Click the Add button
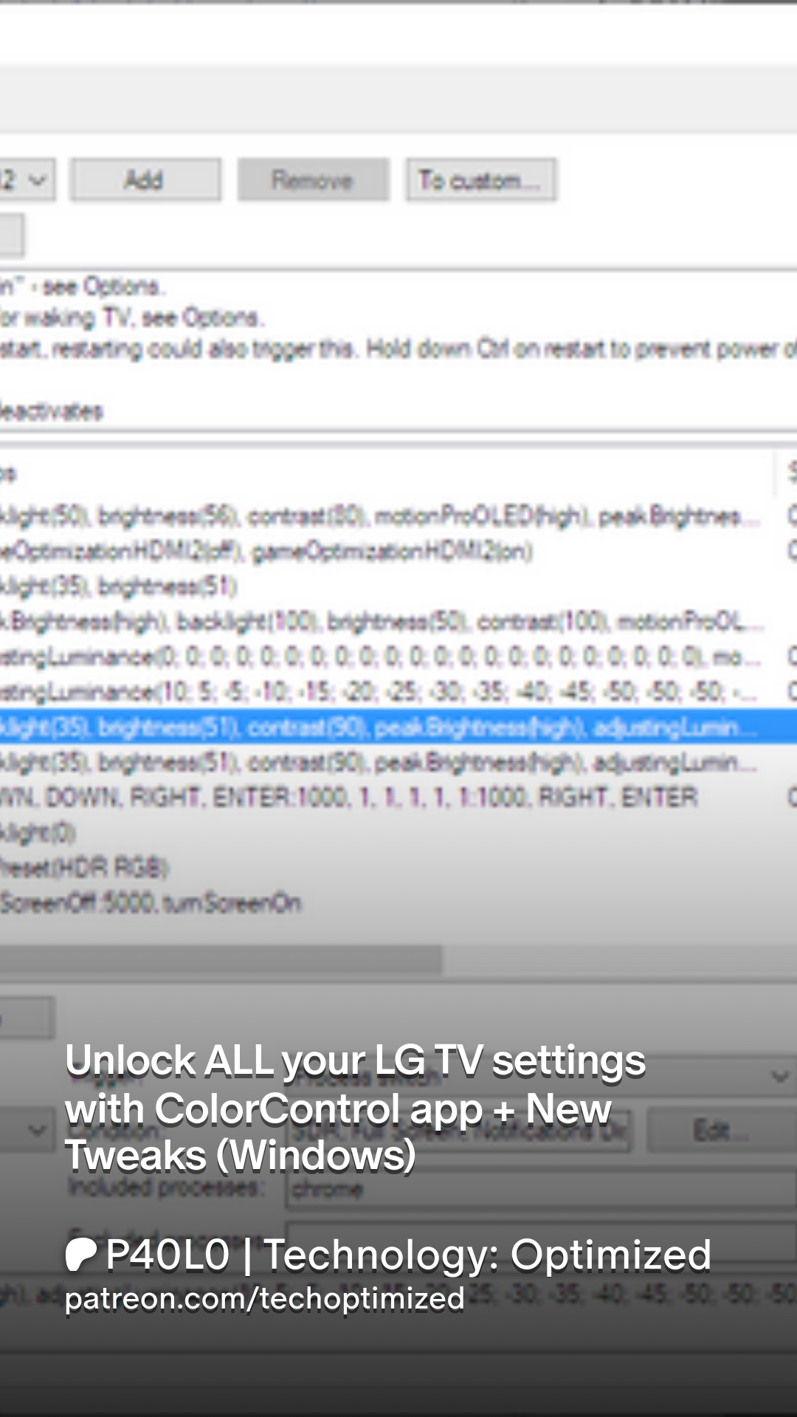 (145, 179)
